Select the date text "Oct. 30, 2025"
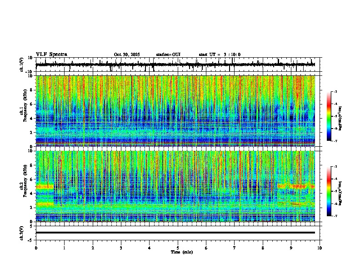 pyautogui.click(x=127, y=55)
